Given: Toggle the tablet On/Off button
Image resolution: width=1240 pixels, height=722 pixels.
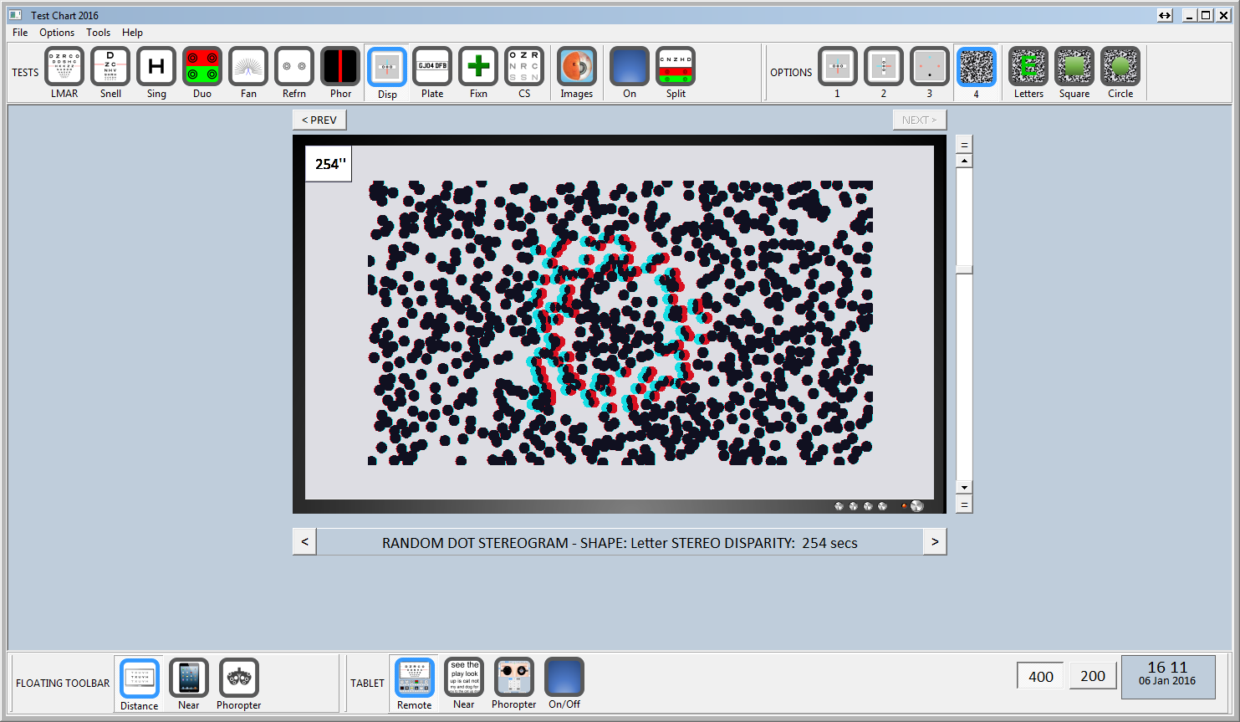Looking at the screenshot, I should click(564, 678).
